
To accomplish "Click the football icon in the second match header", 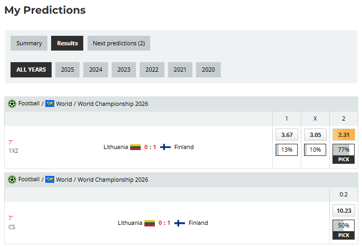I will tap(12, 180).
